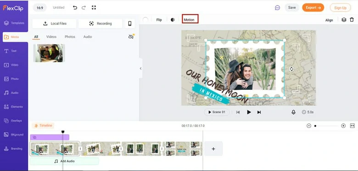The width and height of the screenshot is (358, 171).
Task: Select fourth scene clip in timeline
Action: point(182,149)
